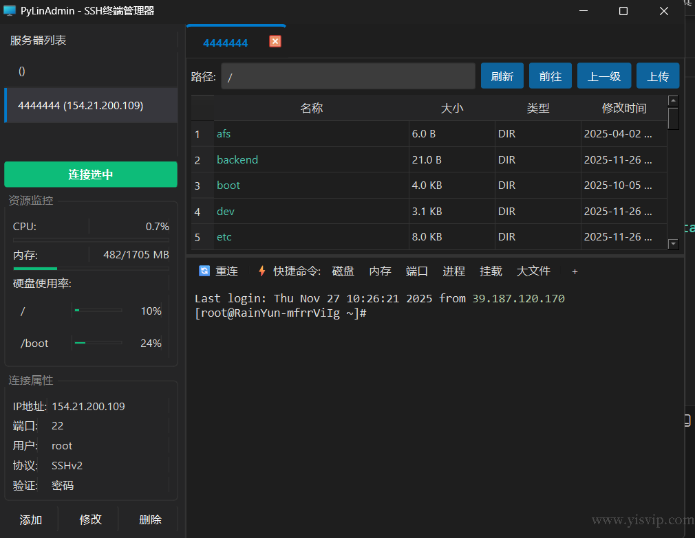This screenshot has width=695, height=538.
Task: Close the 4444444 session tab
Action: [275, 41]
